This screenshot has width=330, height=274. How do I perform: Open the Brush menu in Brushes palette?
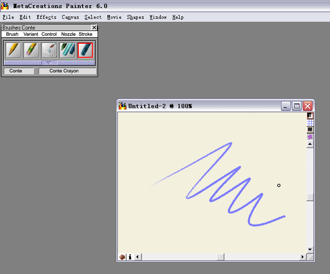pyautogui.click(x=12, y=34)
